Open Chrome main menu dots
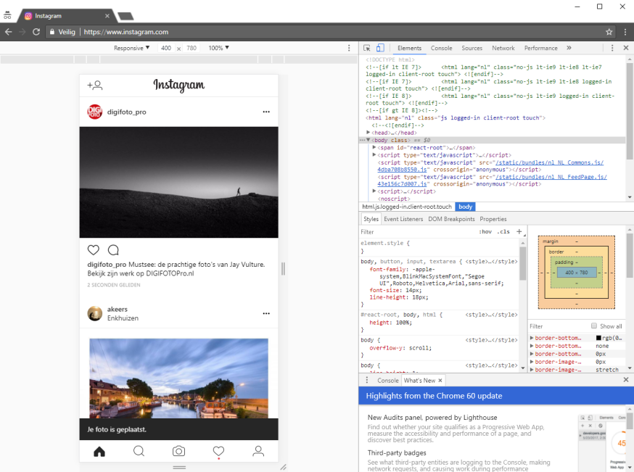634x472 pixels. (625, 32)
